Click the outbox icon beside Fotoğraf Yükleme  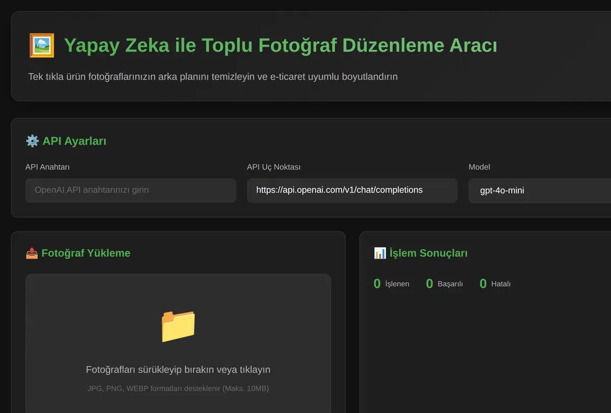pos(32,253)
